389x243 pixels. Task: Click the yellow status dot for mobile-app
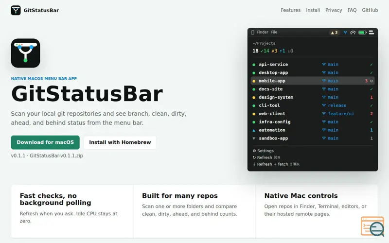[254, 81]
